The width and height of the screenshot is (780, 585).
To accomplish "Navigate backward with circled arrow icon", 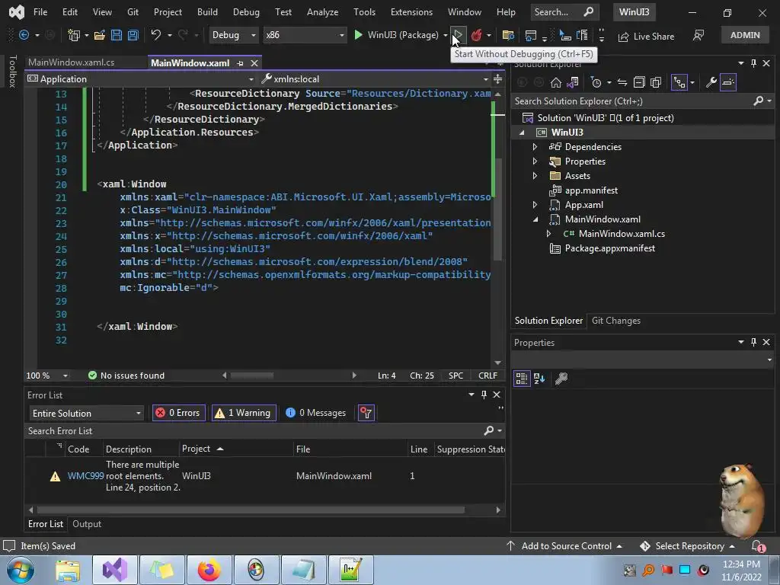I will pos(24,35).
